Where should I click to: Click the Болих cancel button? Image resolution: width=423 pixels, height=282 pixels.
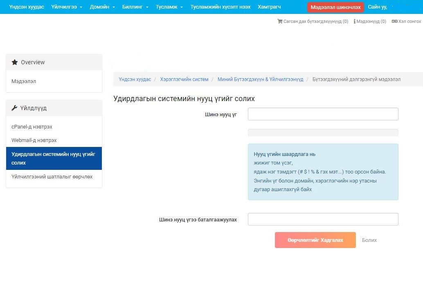coord(369,240)
